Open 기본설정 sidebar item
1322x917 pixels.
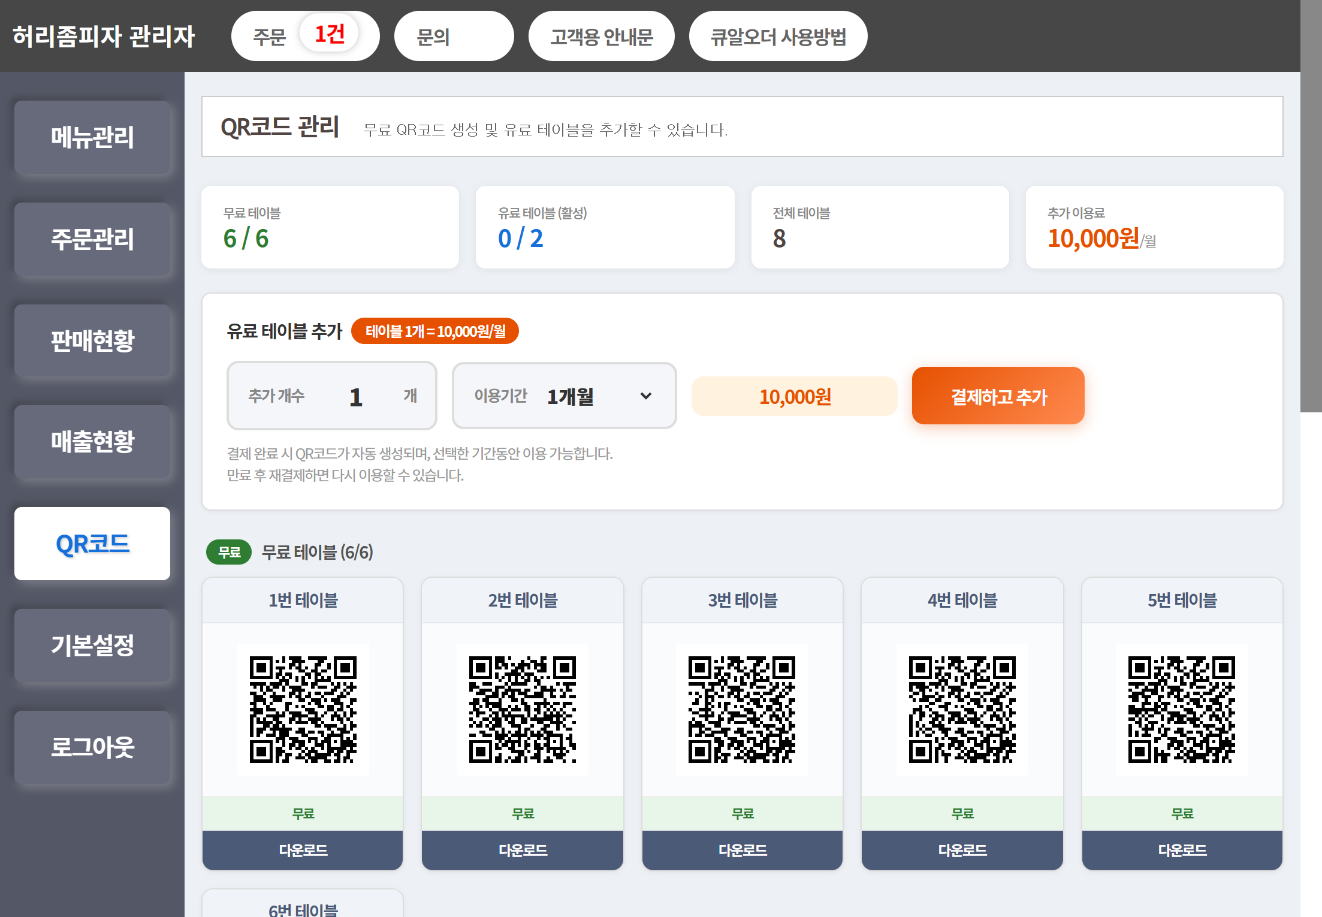(92, 645)
